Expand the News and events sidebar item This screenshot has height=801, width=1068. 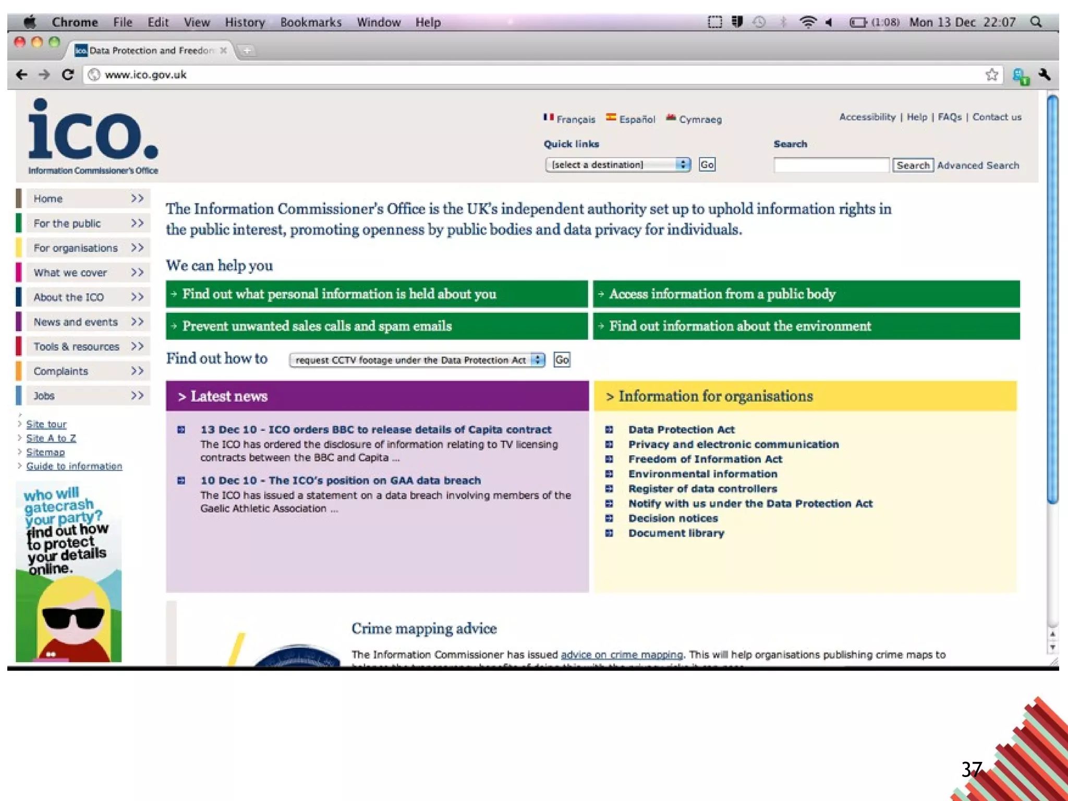(x=83, y=322)
